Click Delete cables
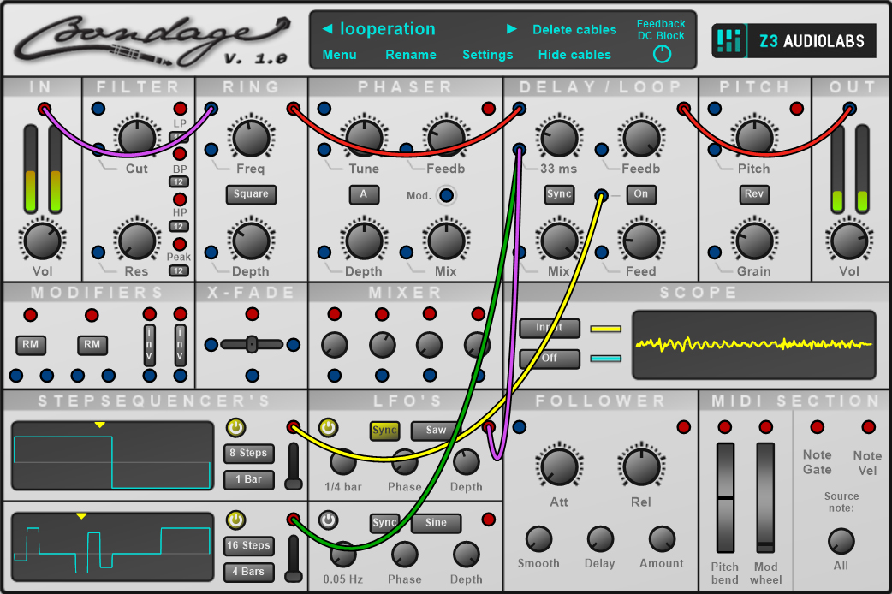Image resolution: width=892 pixels, height=594 pixels. (574, 30)
